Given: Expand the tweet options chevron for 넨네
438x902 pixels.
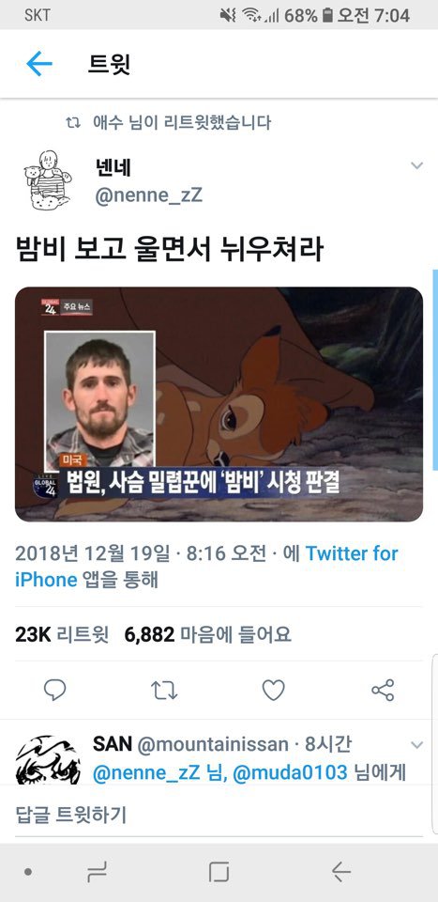Looking at the screenshot, I should (416, 165).
